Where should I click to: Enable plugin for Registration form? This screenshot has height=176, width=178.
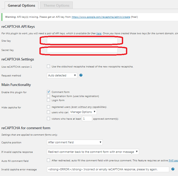point(48,96)
